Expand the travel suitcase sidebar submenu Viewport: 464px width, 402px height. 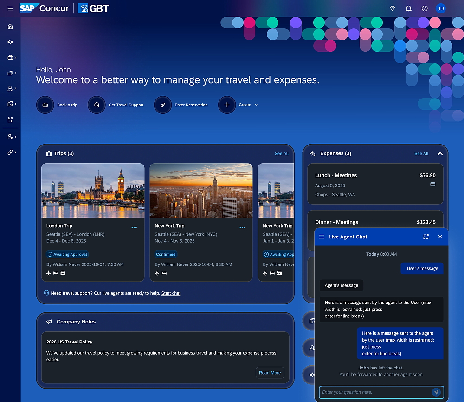[12, 58]
